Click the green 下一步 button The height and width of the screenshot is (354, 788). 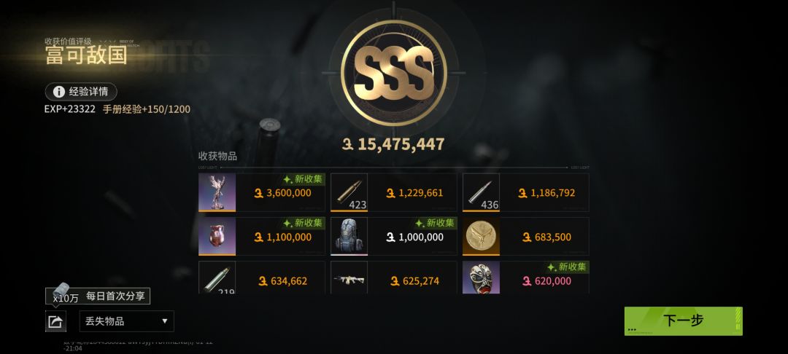coord(683,321)
